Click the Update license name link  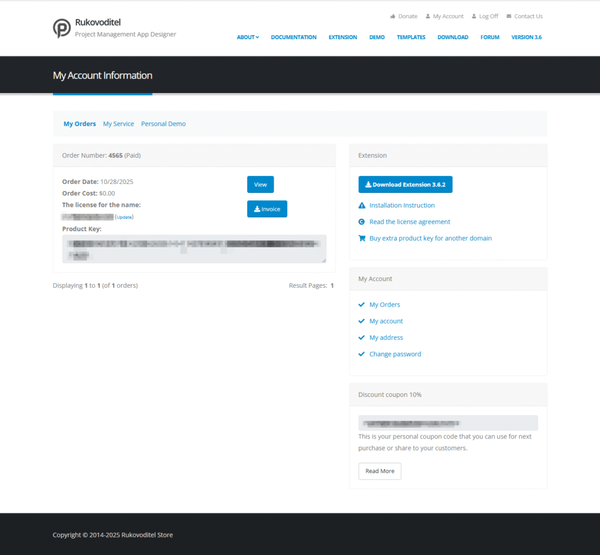click(124, 217)
